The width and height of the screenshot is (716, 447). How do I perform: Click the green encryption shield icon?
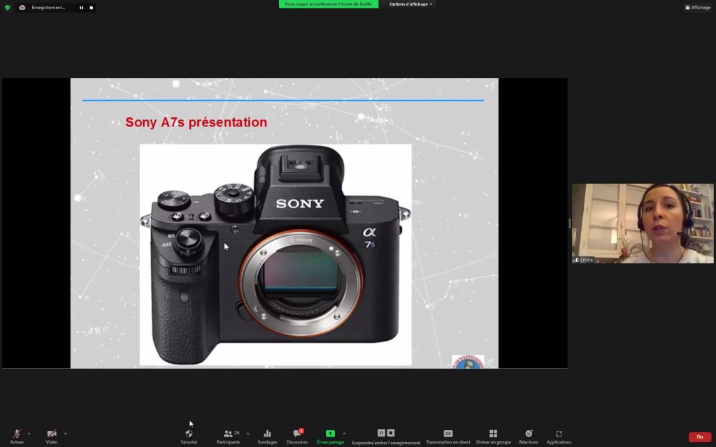point(7,7)
